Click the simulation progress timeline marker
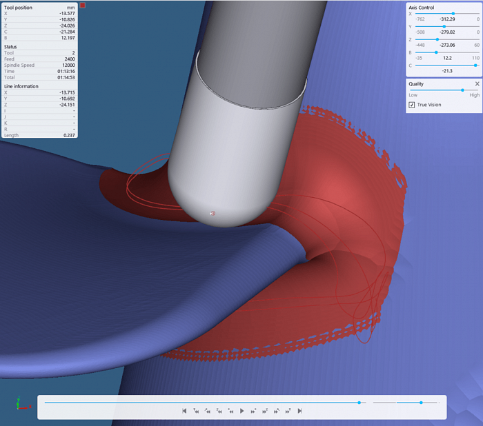Screen dimensions: 483x426 (x=359, y=403)
